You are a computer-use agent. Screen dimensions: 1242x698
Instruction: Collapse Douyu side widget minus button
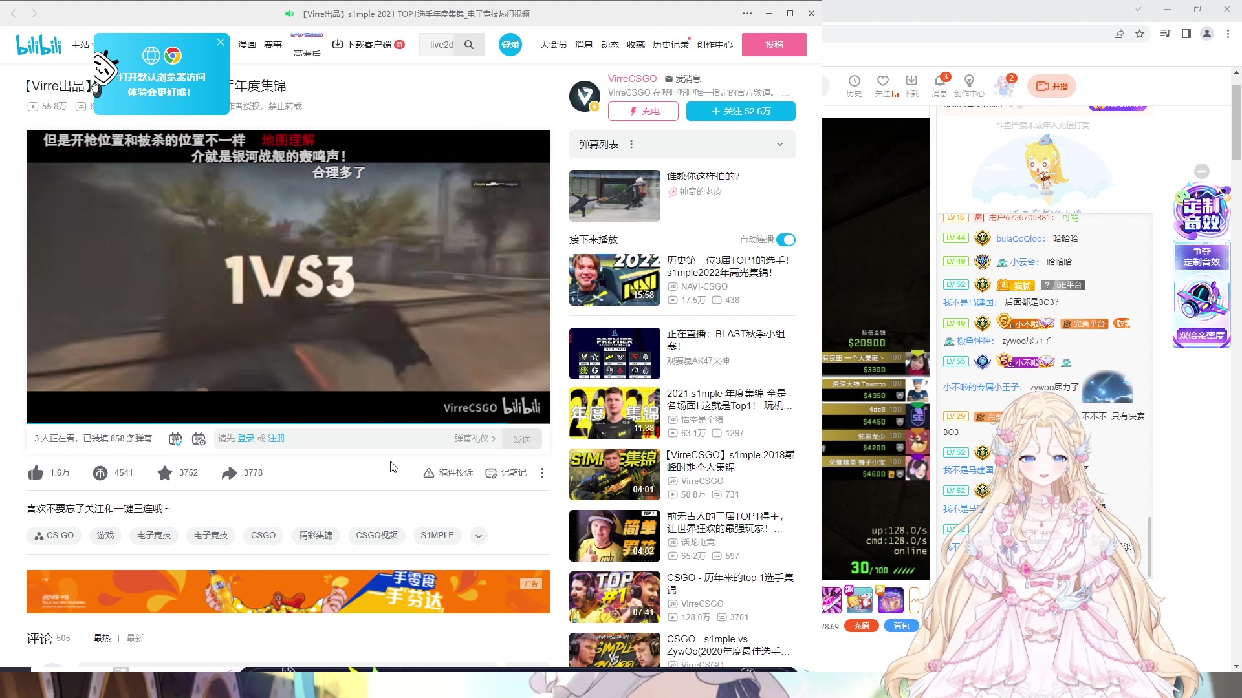tap(1202, 171)
